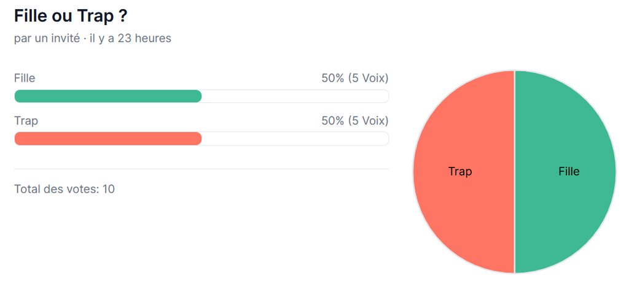
Task: Click the horizontal divider above total votes
Action: click(x=201, y=168)
